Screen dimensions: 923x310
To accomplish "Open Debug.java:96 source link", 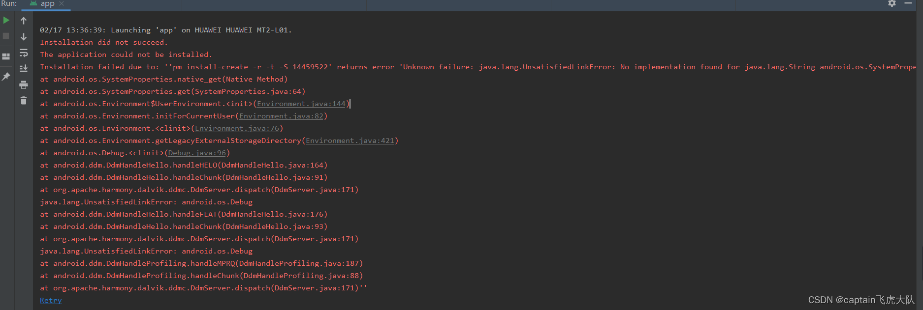I will tap(197, 153).
